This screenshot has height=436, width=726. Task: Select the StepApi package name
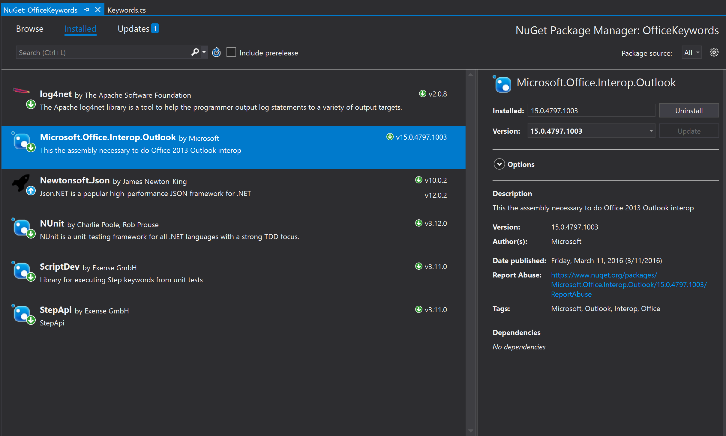pyautogui.click(x=55, y=310)
